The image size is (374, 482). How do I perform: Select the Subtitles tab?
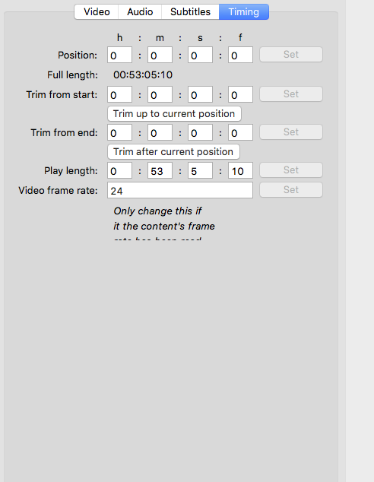point(190,11)
